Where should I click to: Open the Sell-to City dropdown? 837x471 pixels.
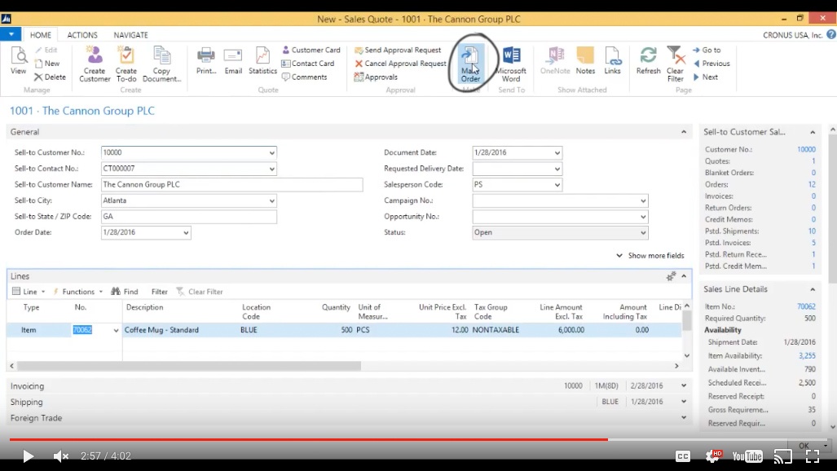(x=271, y=200)
